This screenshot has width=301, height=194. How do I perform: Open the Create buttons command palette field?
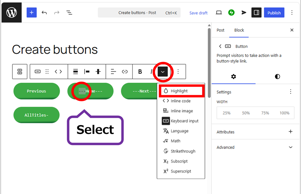coord(139,12)
